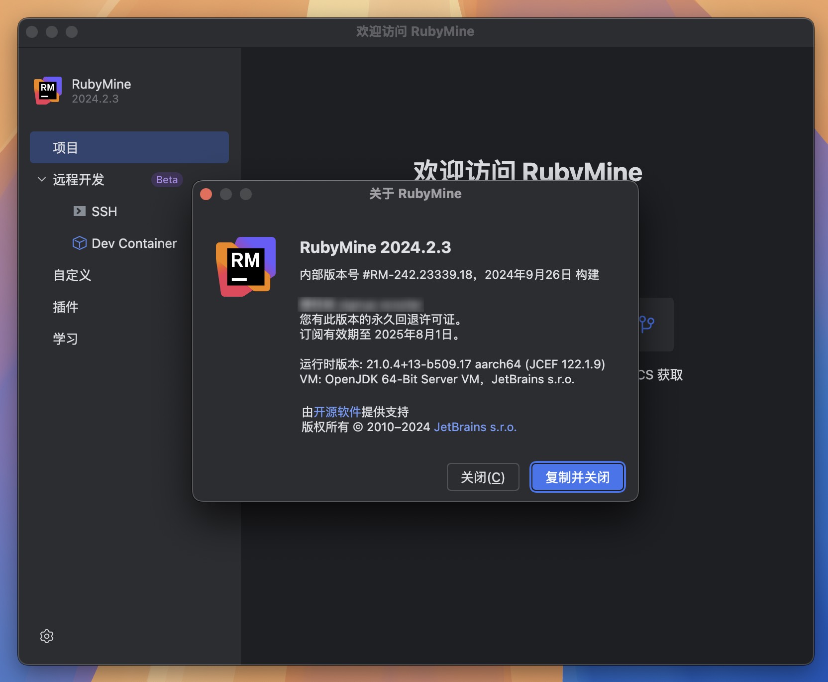Click the 运行时版本 21.0.4+13-b509.17 line
Image resolution: width=828 pixels, height=682 pixels.
(x=452, y=364)
